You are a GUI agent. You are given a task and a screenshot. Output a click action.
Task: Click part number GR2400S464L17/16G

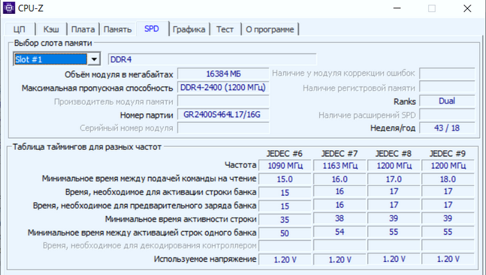pyautogui.click(x=223, y=115)
